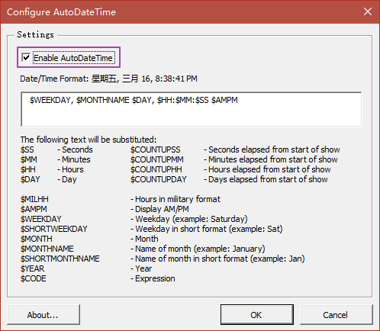Image resolution: width=380 pixels, height=331 pixels.
Task: Click the $MILHH token text
Action: tap(34, 199)
